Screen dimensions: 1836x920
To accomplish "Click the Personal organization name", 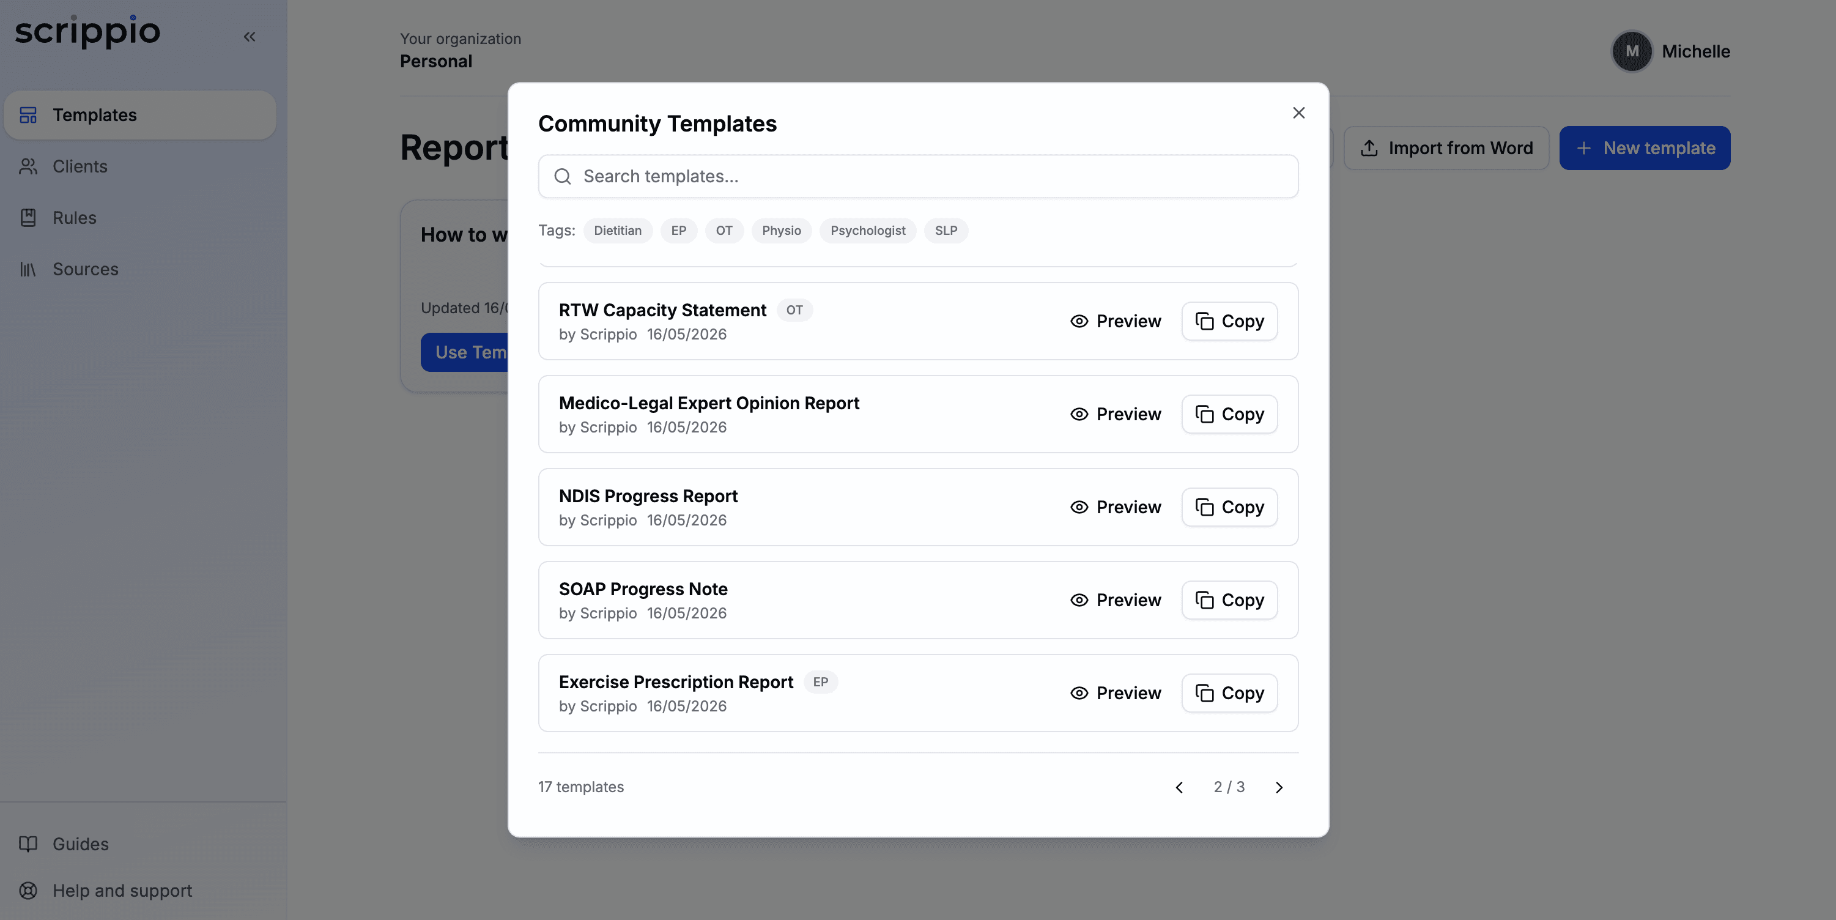I will coord(435,61).
